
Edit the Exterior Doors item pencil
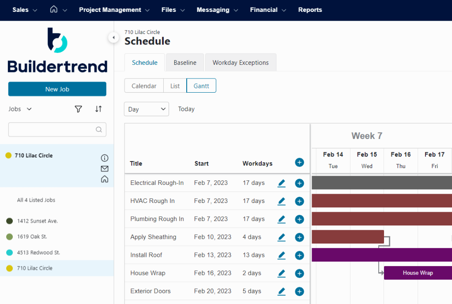click(281, 291)
